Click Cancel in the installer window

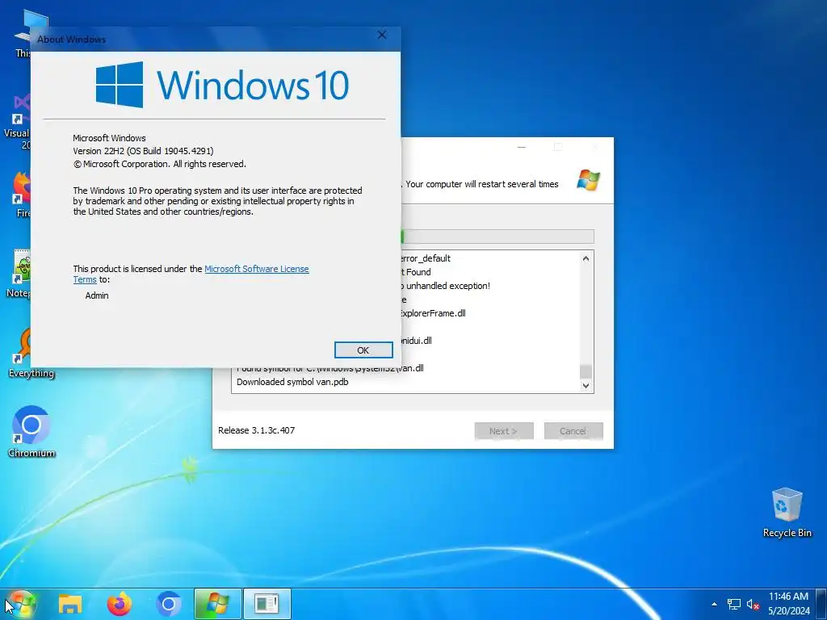(x=573, y=431)
